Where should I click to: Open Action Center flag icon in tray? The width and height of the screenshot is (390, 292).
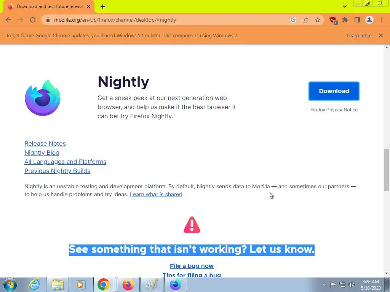(333, 285)
